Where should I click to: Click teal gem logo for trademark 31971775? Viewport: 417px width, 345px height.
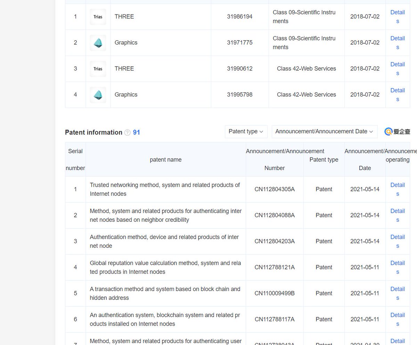click(98, 43)
